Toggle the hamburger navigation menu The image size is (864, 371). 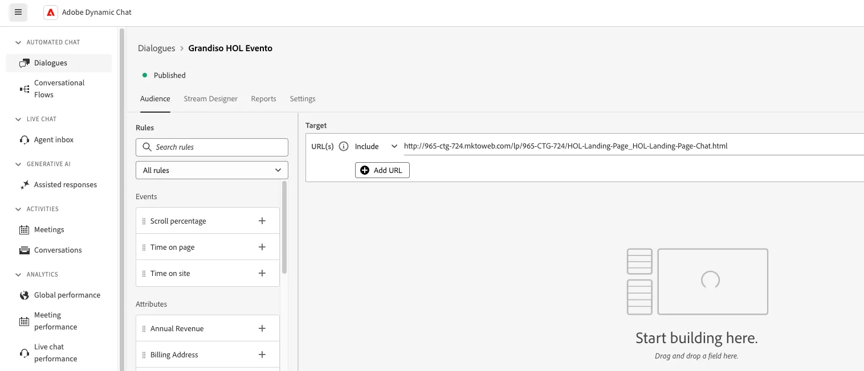(18, 12)
